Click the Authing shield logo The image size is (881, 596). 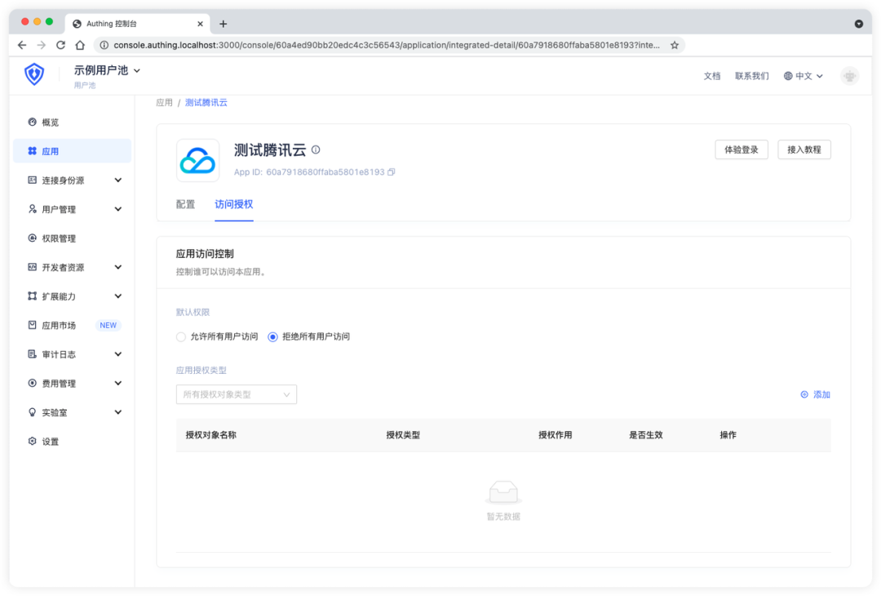click(34, 74)
